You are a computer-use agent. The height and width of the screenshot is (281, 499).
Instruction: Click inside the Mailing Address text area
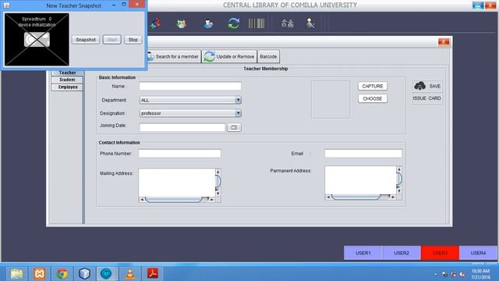pos(177,183)
